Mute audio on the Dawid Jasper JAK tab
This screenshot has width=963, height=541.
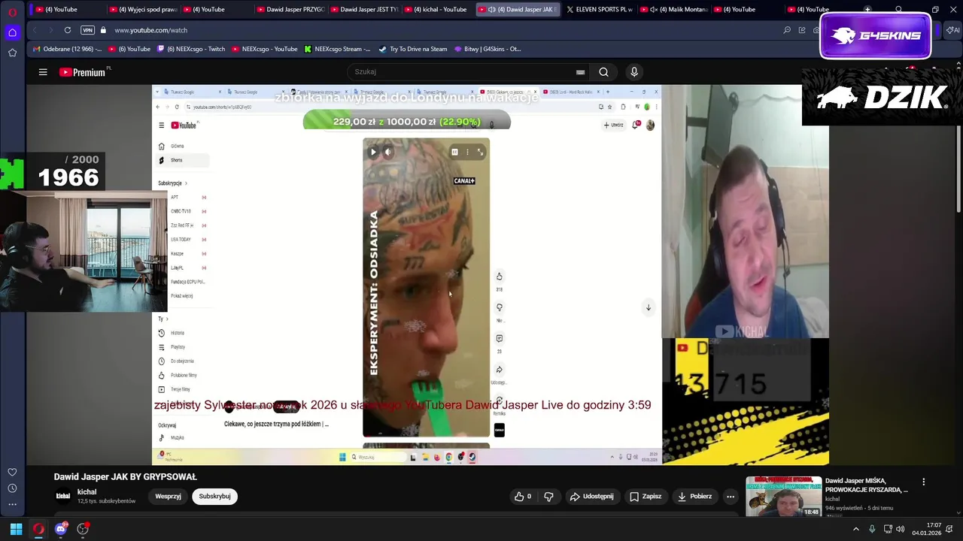(x=491, y=9)
